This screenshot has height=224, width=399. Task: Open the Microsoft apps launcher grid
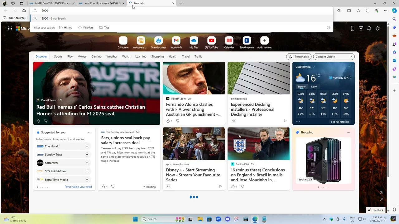pos(10,28)
